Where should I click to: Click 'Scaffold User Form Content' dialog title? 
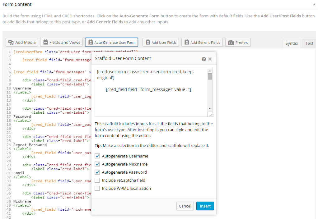click(x=123, y=58)
